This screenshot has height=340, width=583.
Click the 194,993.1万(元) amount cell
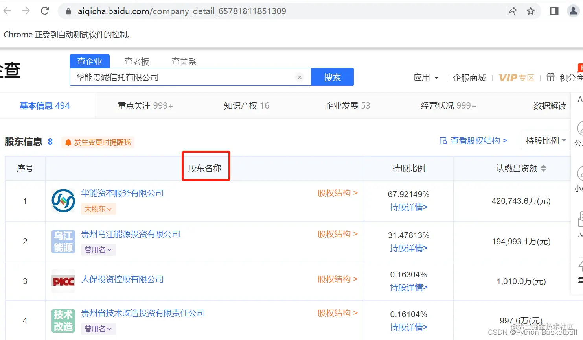(521, 242)
